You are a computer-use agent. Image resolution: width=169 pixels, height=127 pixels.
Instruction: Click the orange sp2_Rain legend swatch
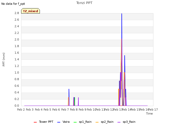[x=97, y=122]
